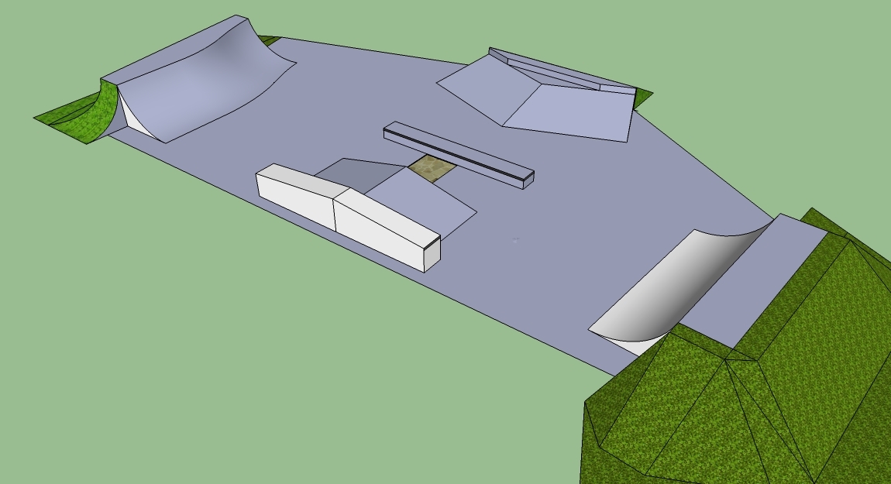Click the small marker dot on concrete floor

point(517,240)
